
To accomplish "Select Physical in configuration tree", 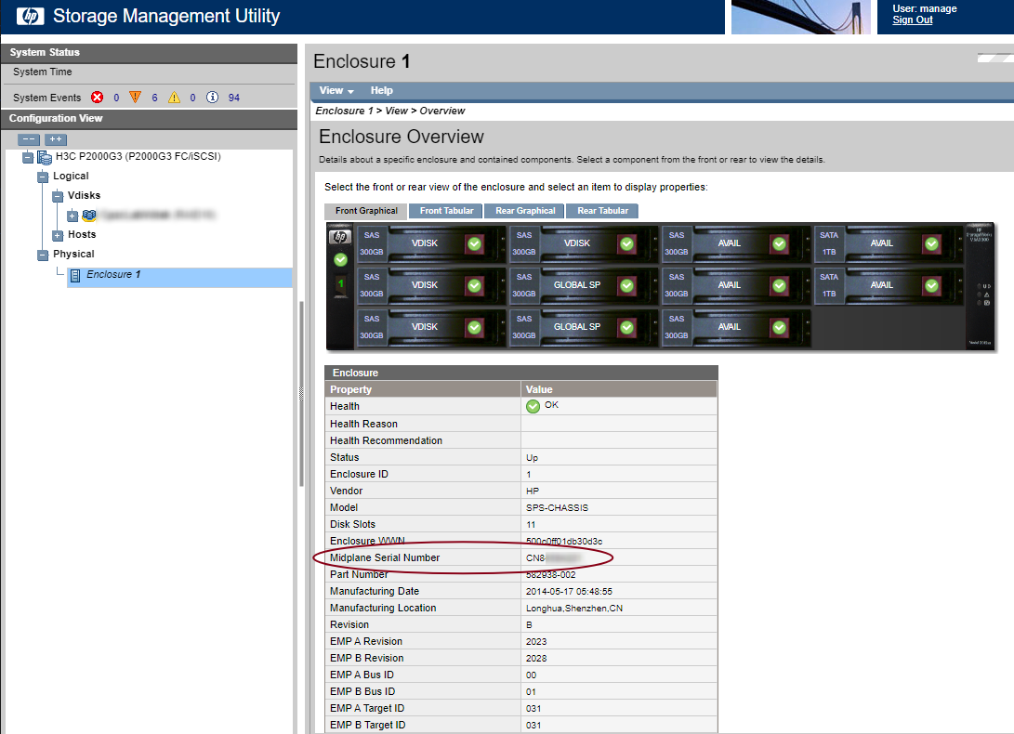I will (x=73, y=255).
